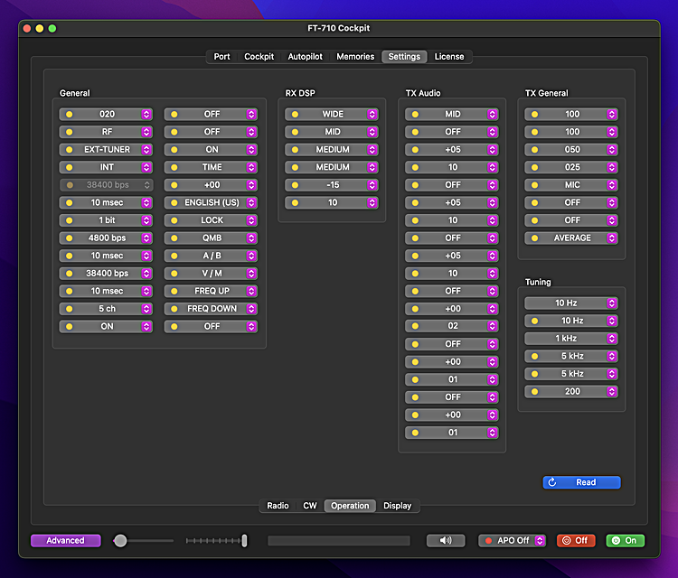
Task: Change the A / B key assignment
Action: click(x=211, y=256)
